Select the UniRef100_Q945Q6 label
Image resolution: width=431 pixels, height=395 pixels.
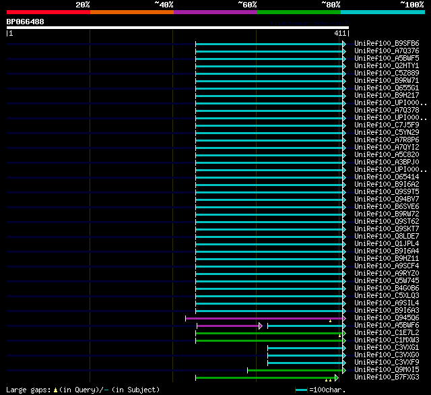click(387, 318)
